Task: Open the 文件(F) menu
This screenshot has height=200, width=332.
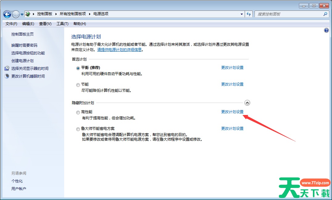Action: pos(11,24)
